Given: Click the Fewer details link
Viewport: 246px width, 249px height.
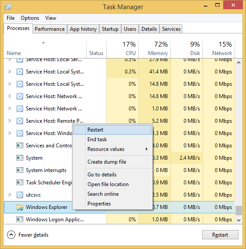Looking at the screenshot, I should 33,235.
